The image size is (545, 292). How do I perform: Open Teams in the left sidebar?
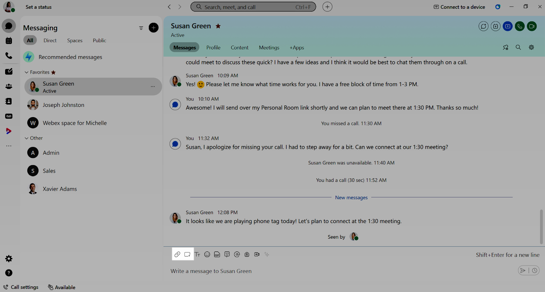pyautogui.click(x=9, y=86)
